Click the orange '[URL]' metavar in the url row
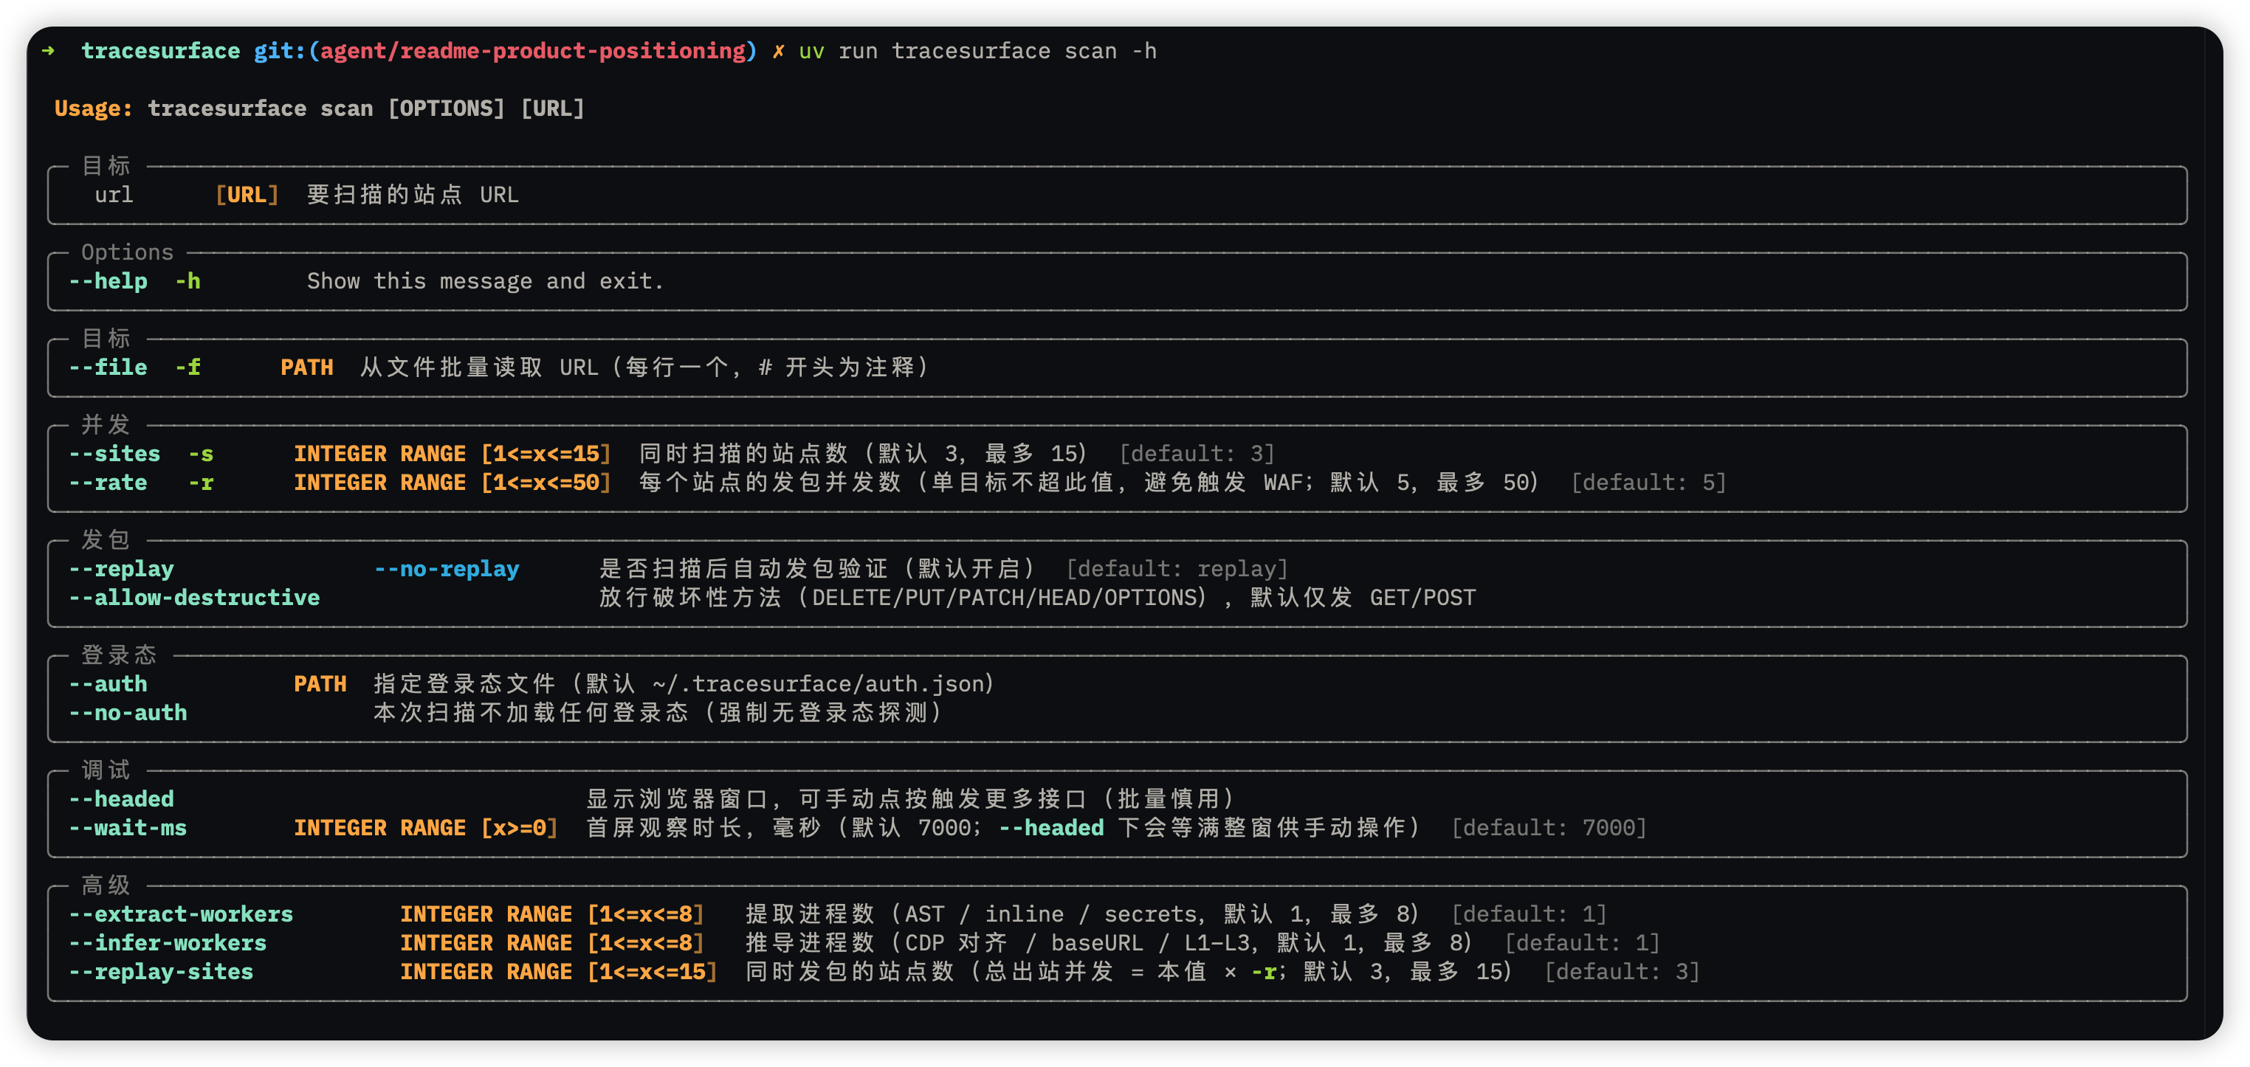The width and height of the screenshot is (2250, 1067). coord(247,195)
